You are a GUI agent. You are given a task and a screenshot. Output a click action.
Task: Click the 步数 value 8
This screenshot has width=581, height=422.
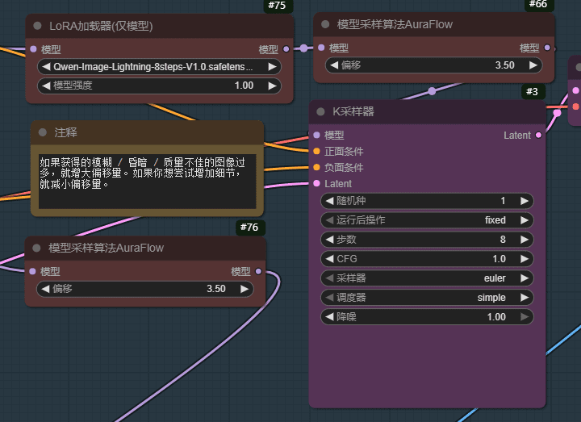[x=503, y=240]
